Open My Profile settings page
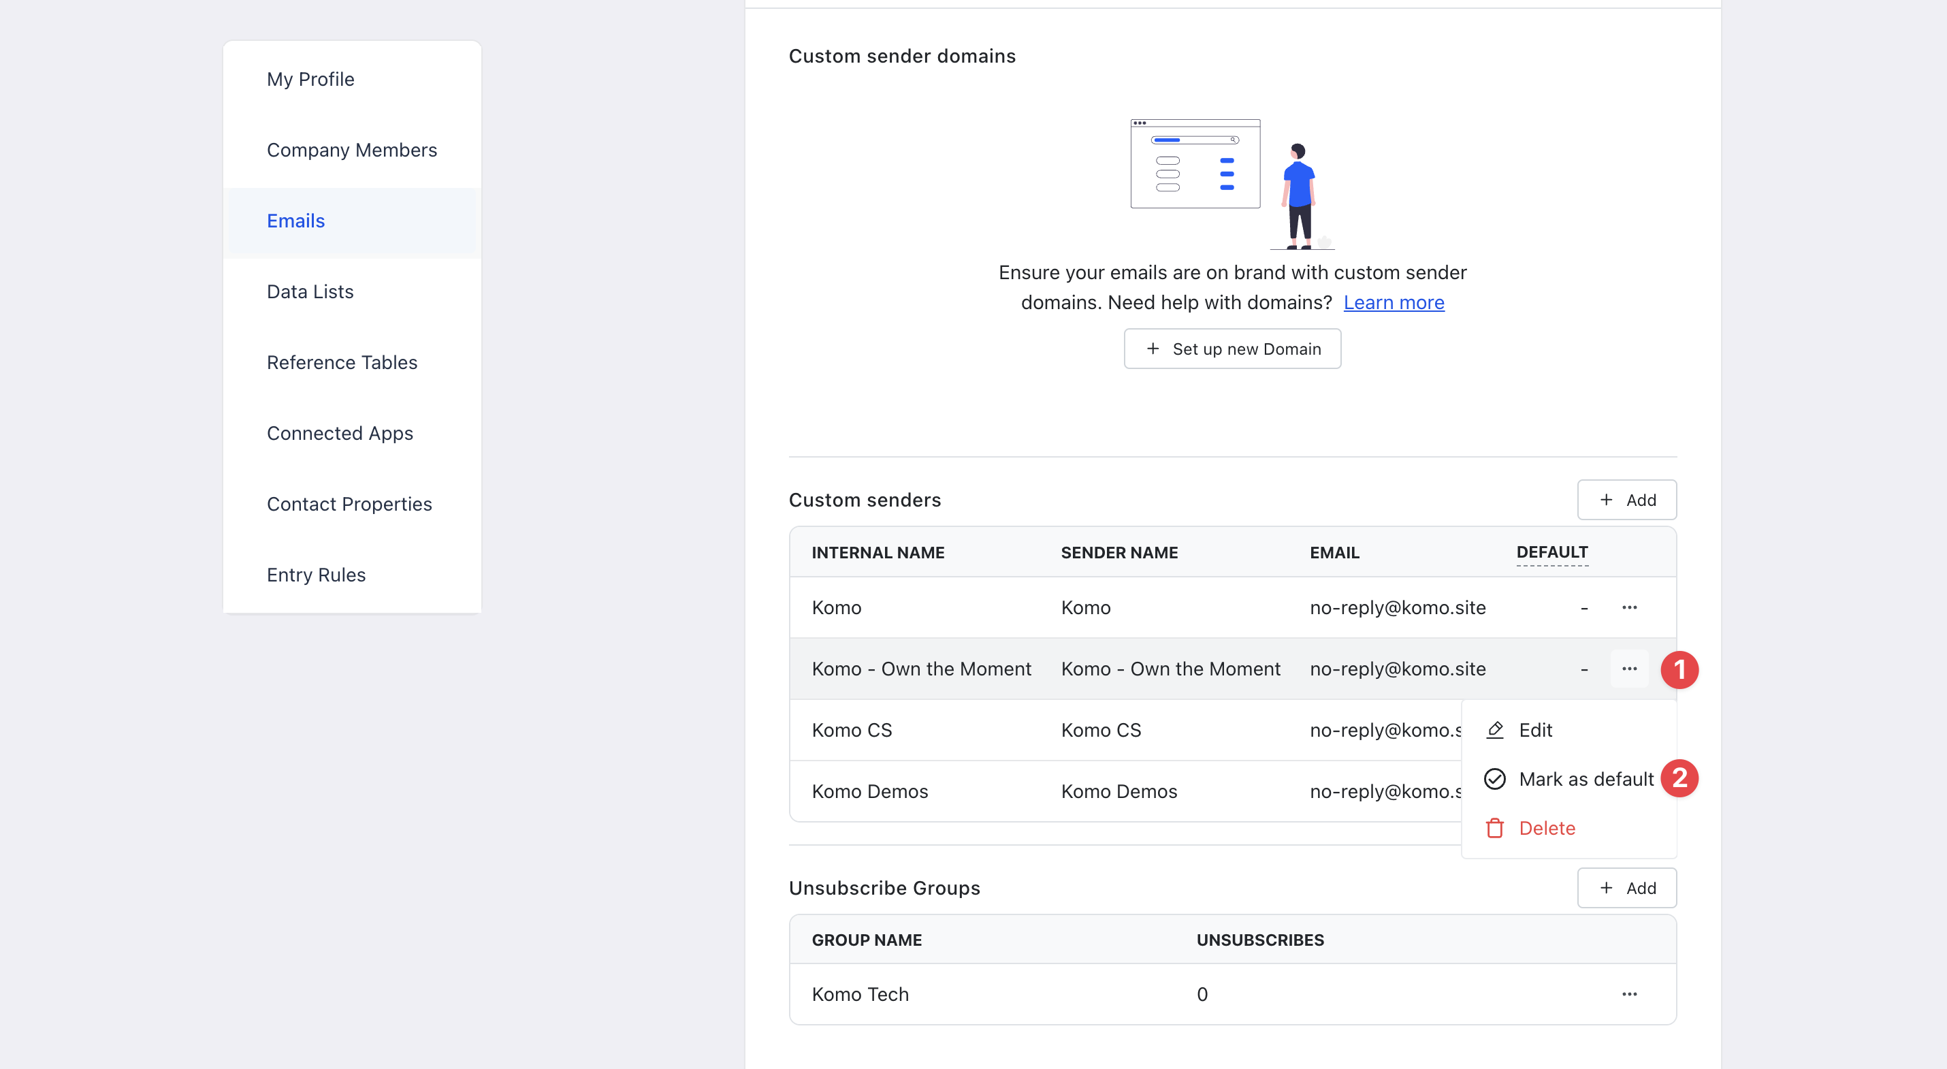This screenshot has width=1947, height=1069. [x=310, y=80]
